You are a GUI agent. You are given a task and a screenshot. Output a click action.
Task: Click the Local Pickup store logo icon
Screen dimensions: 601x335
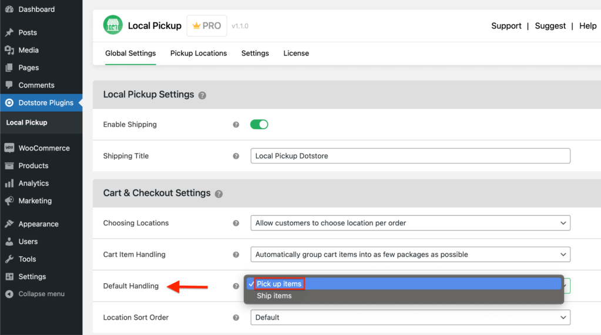113,25
